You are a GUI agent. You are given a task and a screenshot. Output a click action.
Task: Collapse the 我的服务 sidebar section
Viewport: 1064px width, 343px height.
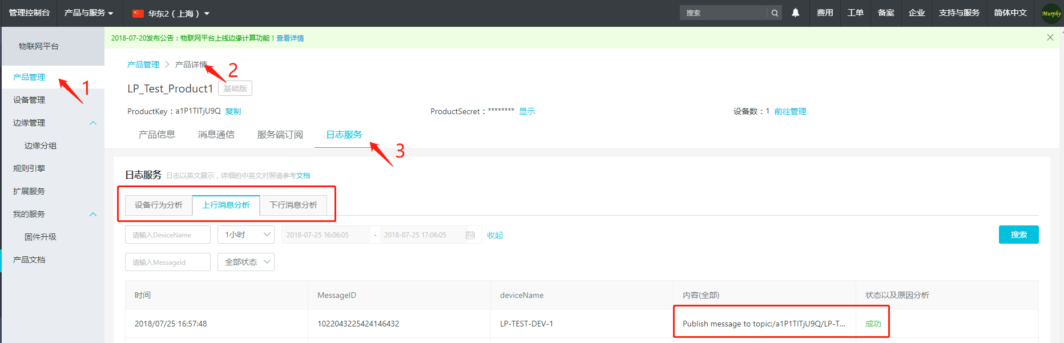93,214
